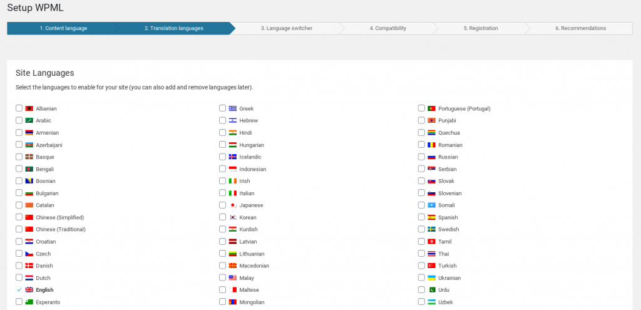Click the English UK flag icon
Image resolution: width=641 pixels, height=310 pixels.
(x=29, y=290)
